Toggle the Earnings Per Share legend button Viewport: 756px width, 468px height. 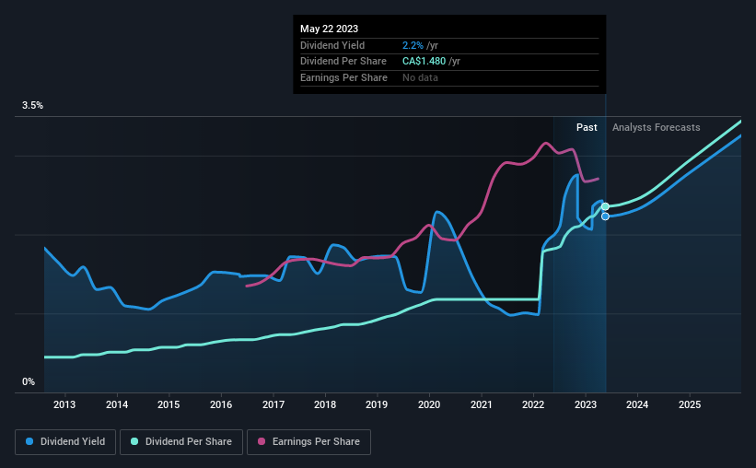pyautogui.click(x=308, y=442)
